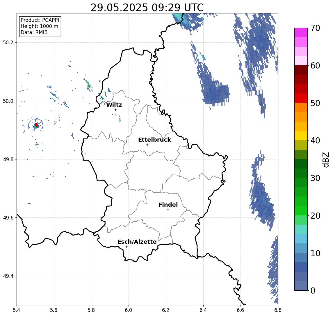The height and width of the screenshot is (316, 333).
Task: Click the "Data: RMIB" info line
Action: (x=34, y=32)
